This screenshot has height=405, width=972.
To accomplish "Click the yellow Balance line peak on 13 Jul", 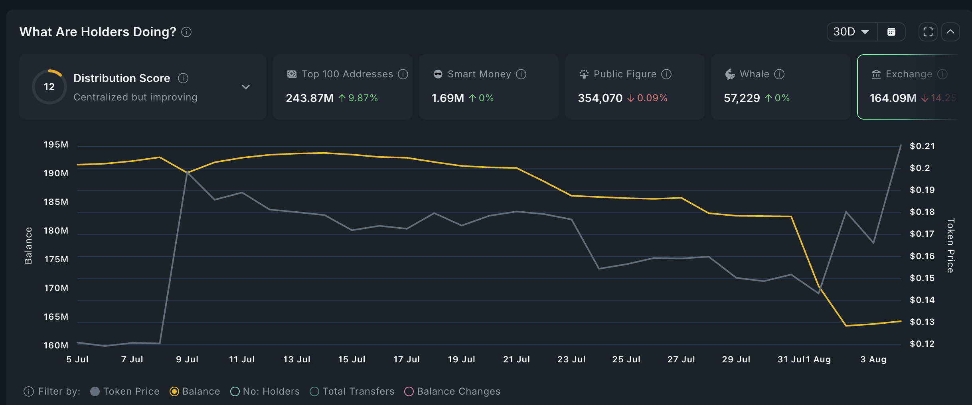I will tap(296, 153).
